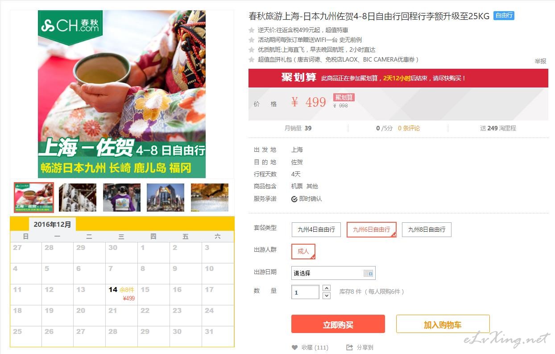The height and width of the screenshot is (354, 555).
Task: Click the blue 自由行 tag after title
Action: pos(504,16)
